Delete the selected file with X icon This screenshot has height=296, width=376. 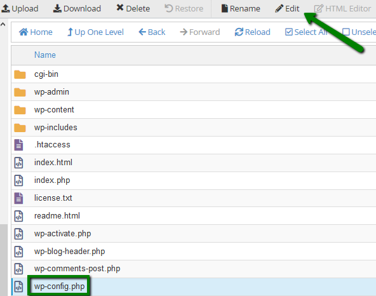tap(120, 8)
